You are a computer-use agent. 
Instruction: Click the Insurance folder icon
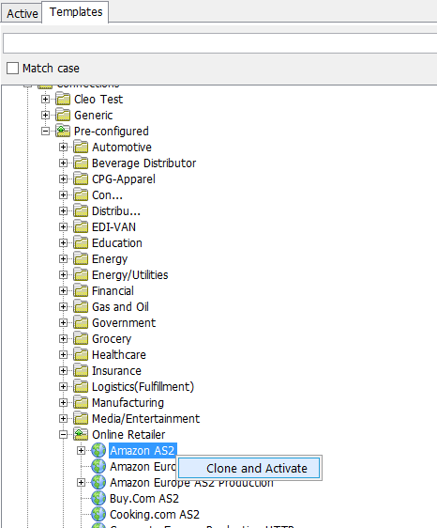(x=81, y=371)
